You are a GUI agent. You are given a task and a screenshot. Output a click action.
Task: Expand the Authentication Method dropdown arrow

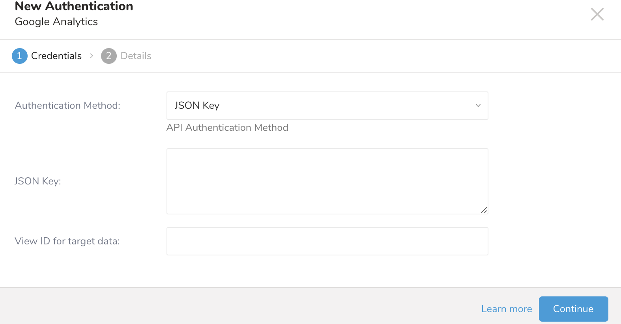(x=478, y=106)
